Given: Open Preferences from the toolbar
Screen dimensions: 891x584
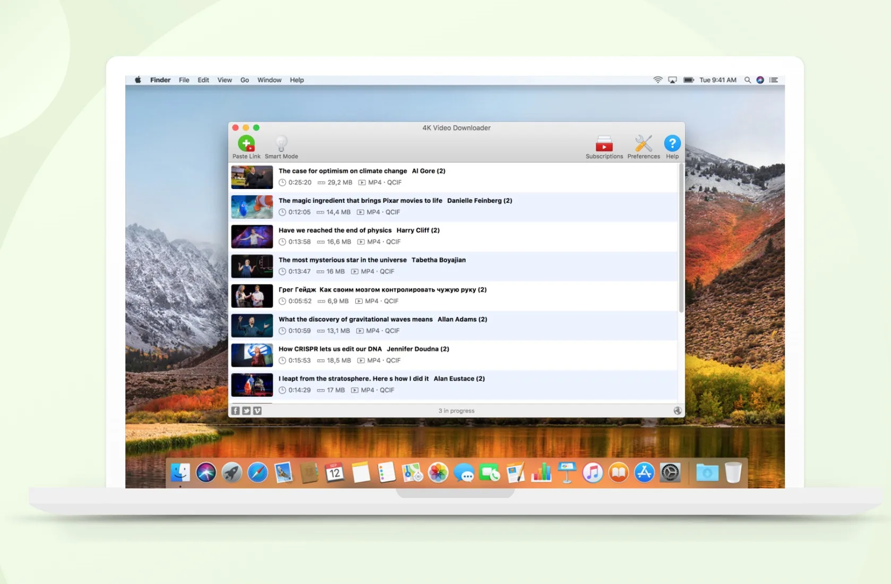Looking at the screenshot, I should (644, 147).
